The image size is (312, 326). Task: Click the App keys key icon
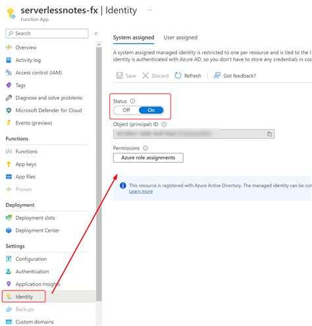(9, 164)
